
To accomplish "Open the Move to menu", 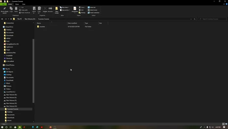I will click(34, 10).
